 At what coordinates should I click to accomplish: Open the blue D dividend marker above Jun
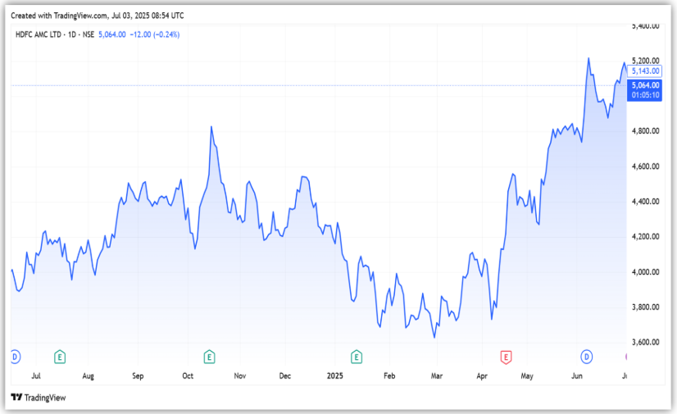[x=586, y=356]
